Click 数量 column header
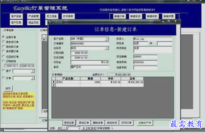The height and width of the screenshot is (133, 205). pos(90,79)
